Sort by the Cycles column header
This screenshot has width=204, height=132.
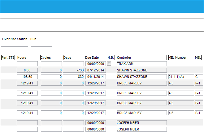pyautogui.click(x=51, y=57)
